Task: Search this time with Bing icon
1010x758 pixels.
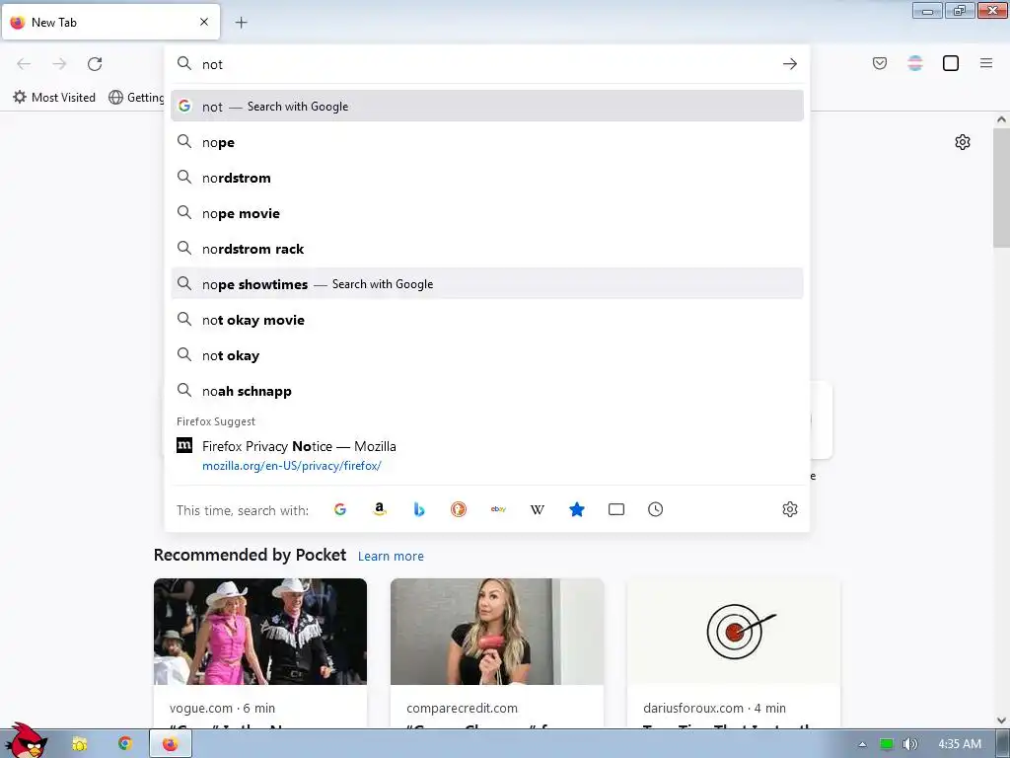Action: pyautogui.click(x=419, y=510)
